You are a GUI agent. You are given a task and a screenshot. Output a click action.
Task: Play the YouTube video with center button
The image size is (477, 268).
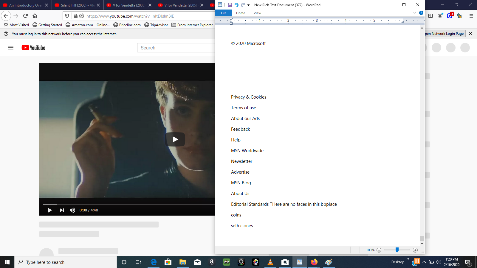175,139
